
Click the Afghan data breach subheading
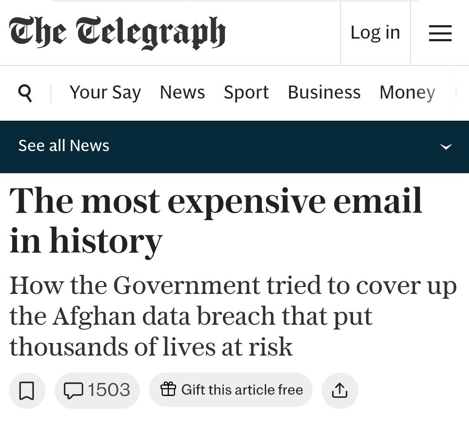233,316
